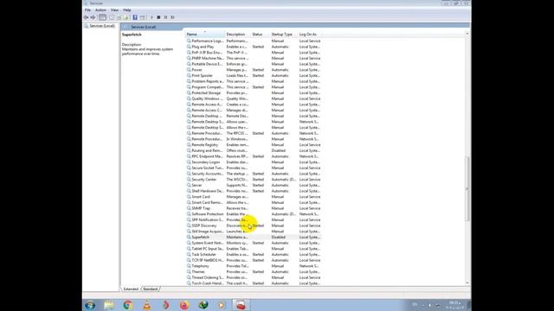Open VLC media player from the taskbar
Viewport: 554px width, 311px height.
[x=147, y=305]
